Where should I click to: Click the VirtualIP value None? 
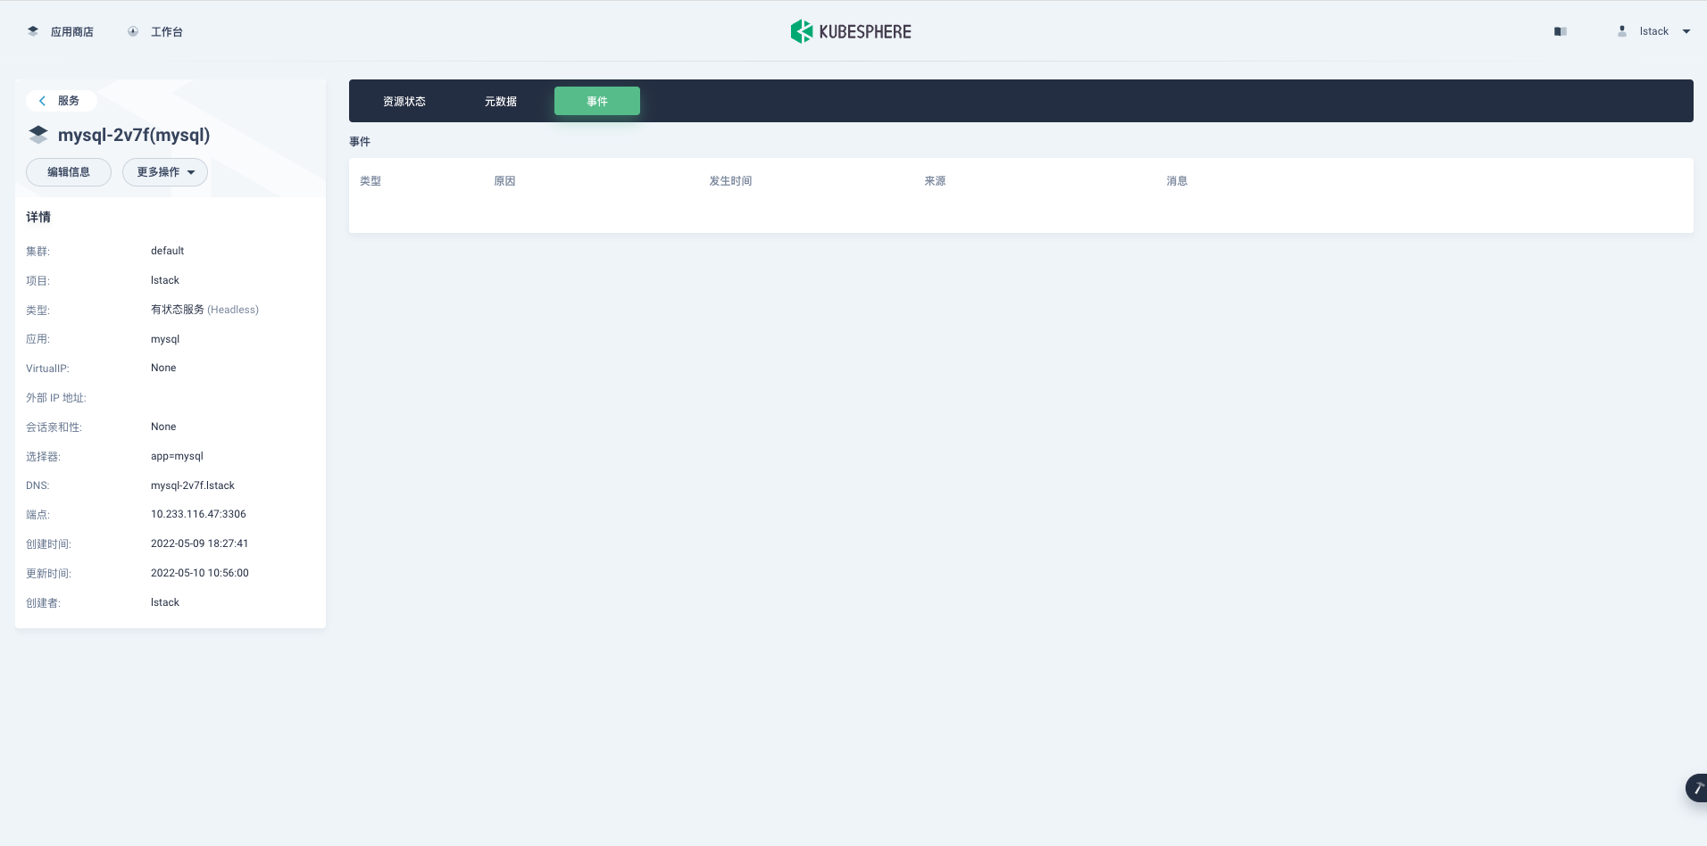coord(163,368)
